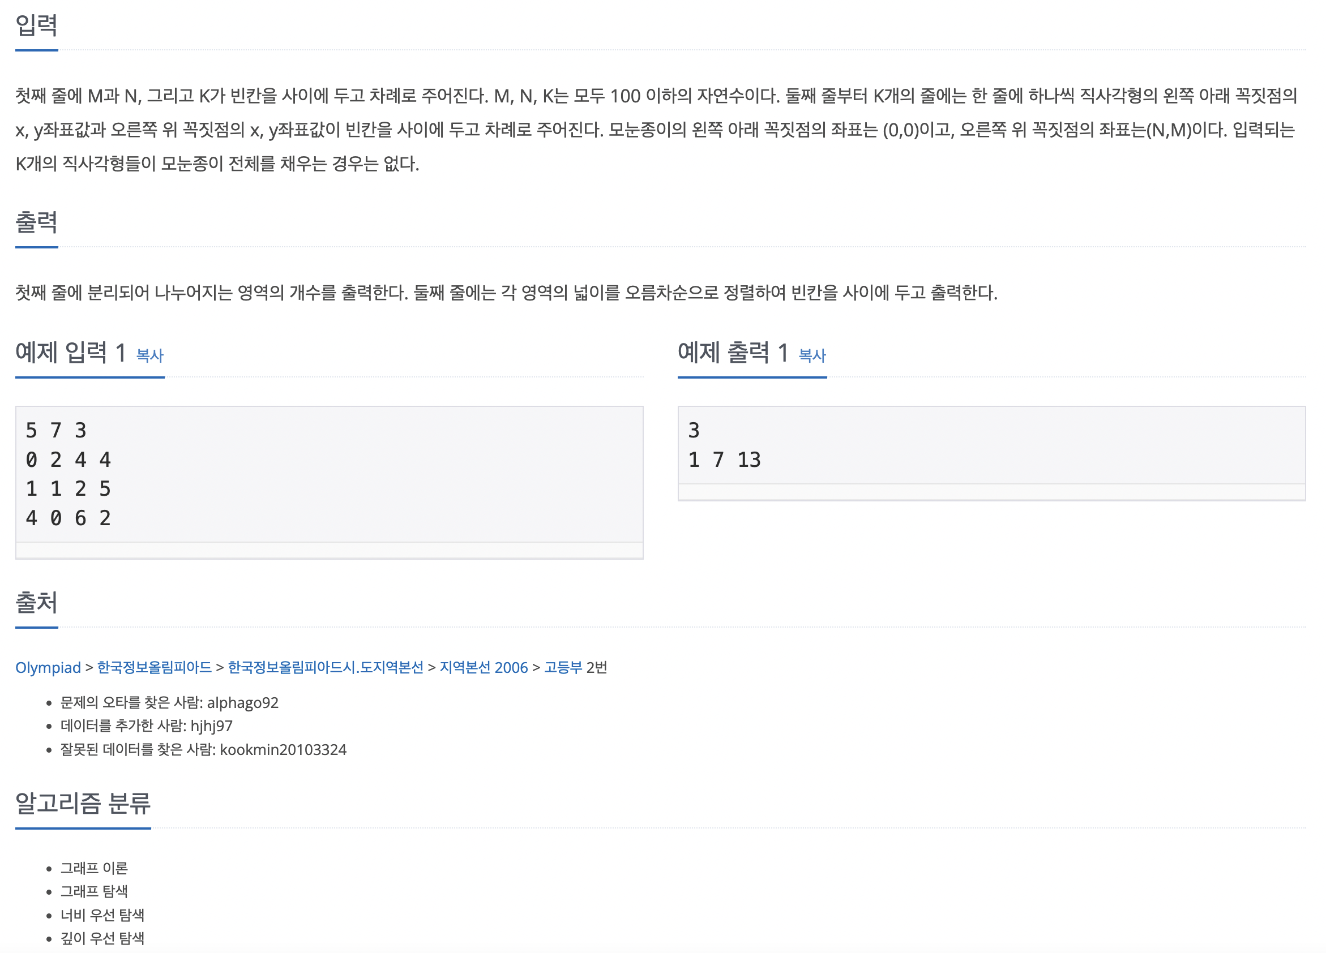Open the Olympiad source link
Viewport: 1326px width, 953px height.
tap(48, 667)
